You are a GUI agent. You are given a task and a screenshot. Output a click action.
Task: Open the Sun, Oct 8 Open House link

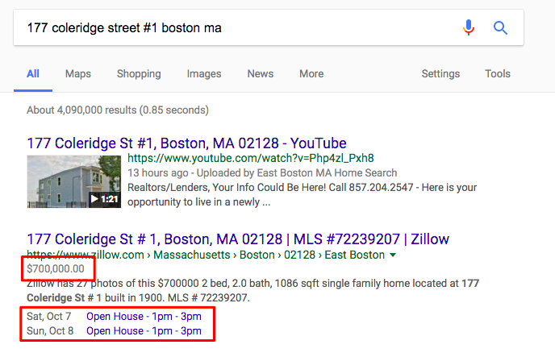[x=144, y=330]
